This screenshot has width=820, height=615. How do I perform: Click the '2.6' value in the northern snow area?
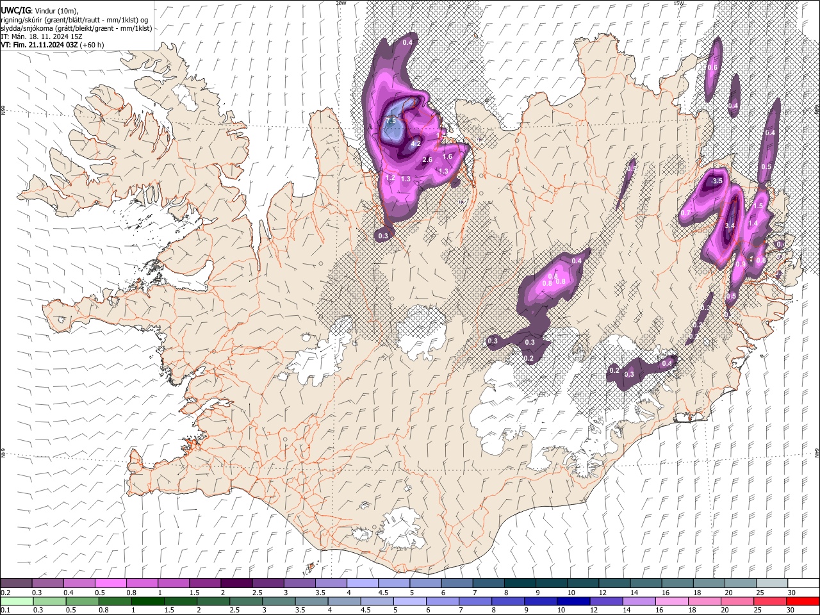coord(428,160)
